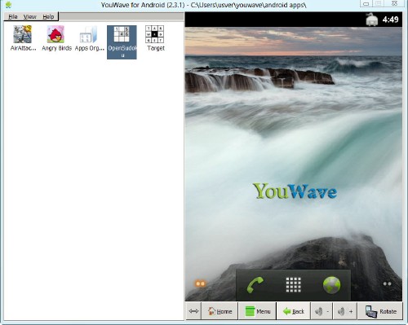408x325 pixels.
Task: Launch the globe browser icon
Action: click(x=331, y=285)
